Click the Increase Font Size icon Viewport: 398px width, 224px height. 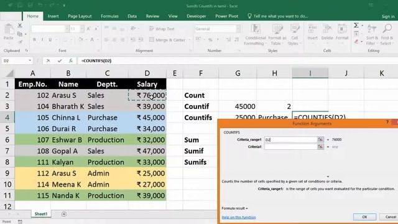(88, 29)
